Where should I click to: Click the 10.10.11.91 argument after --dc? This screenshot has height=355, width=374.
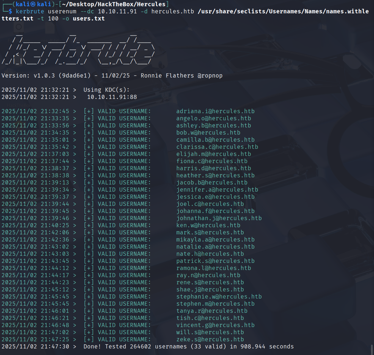(117, 12)
